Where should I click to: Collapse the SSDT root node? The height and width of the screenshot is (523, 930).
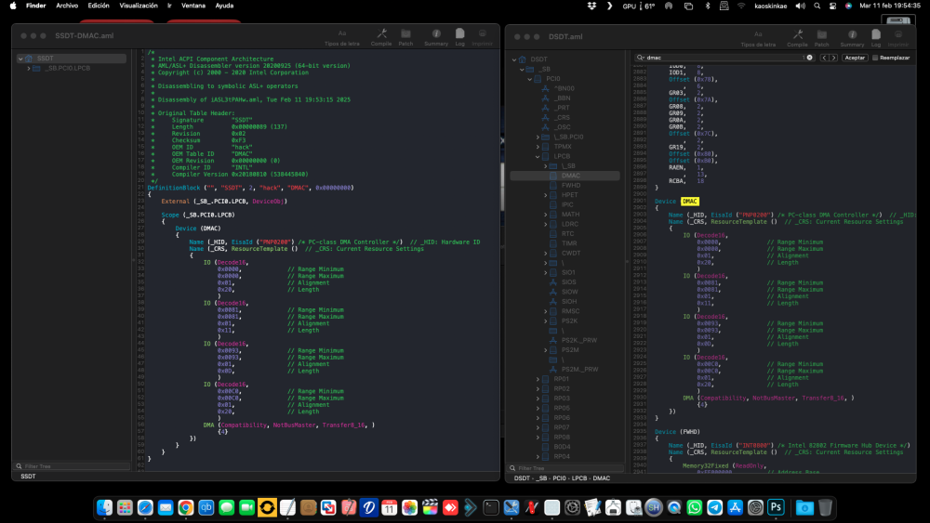pyautogui.click(x=20, y=58)
